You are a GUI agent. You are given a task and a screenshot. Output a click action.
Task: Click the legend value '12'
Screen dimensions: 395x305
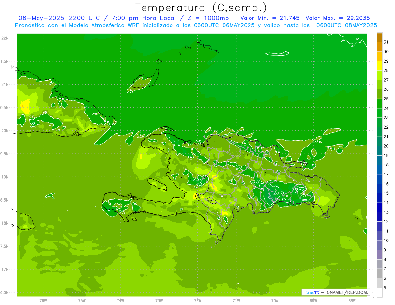[386, 222]
